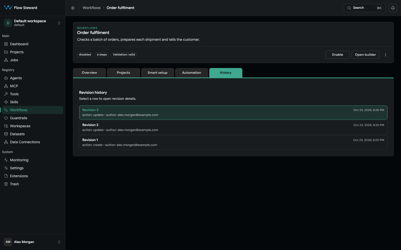Image resolution: width=401 pixels, height=250 pixels.
Task: Click the 'disabled' status badge
Action: [x=85, y=54]
